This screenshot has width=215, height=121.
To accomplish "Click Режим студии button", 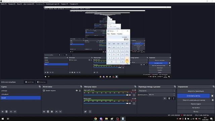I will click(196, 104).
